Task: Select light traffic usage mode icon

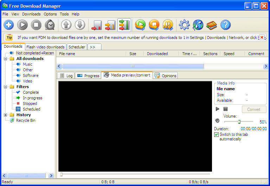Action: point(97,25)
